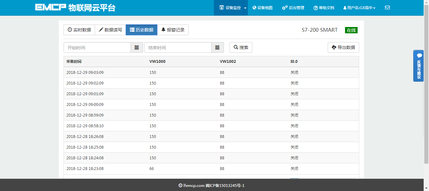Open 帮助文档 help documentation
This screenshot has height=191, width=429.
click(x=324, y=8)
